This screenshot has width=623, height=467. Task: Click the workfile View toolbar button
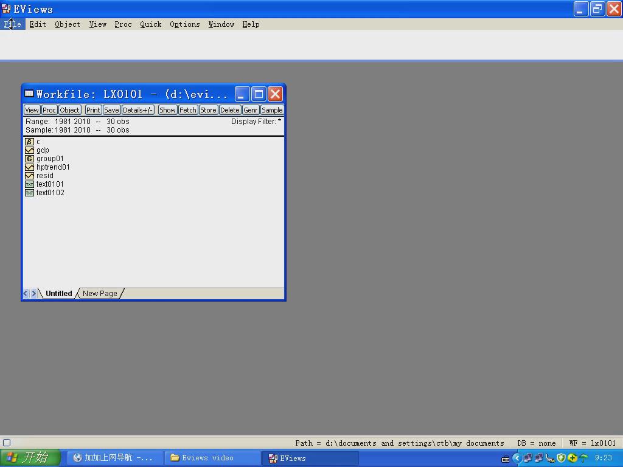(x=32, y=110)
